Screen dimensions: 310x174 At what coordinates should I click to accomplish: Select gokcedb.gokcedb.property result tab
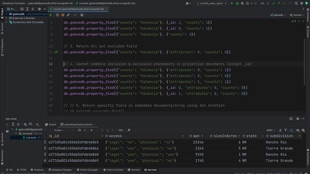(78, 125)
